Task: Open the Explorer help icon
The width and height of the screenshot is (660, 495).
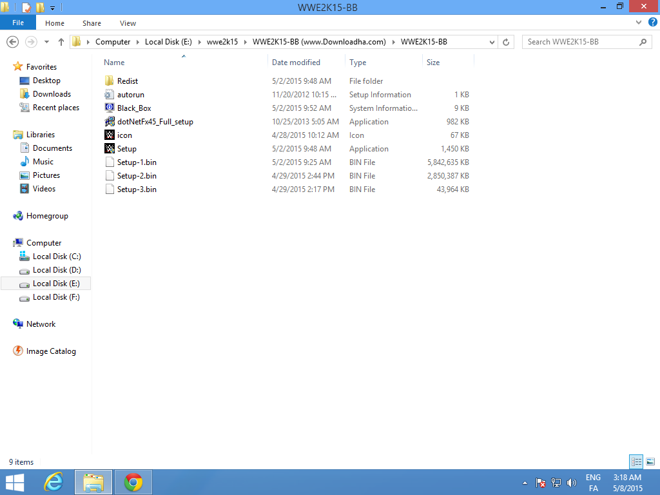Action: tap(653, 23)
